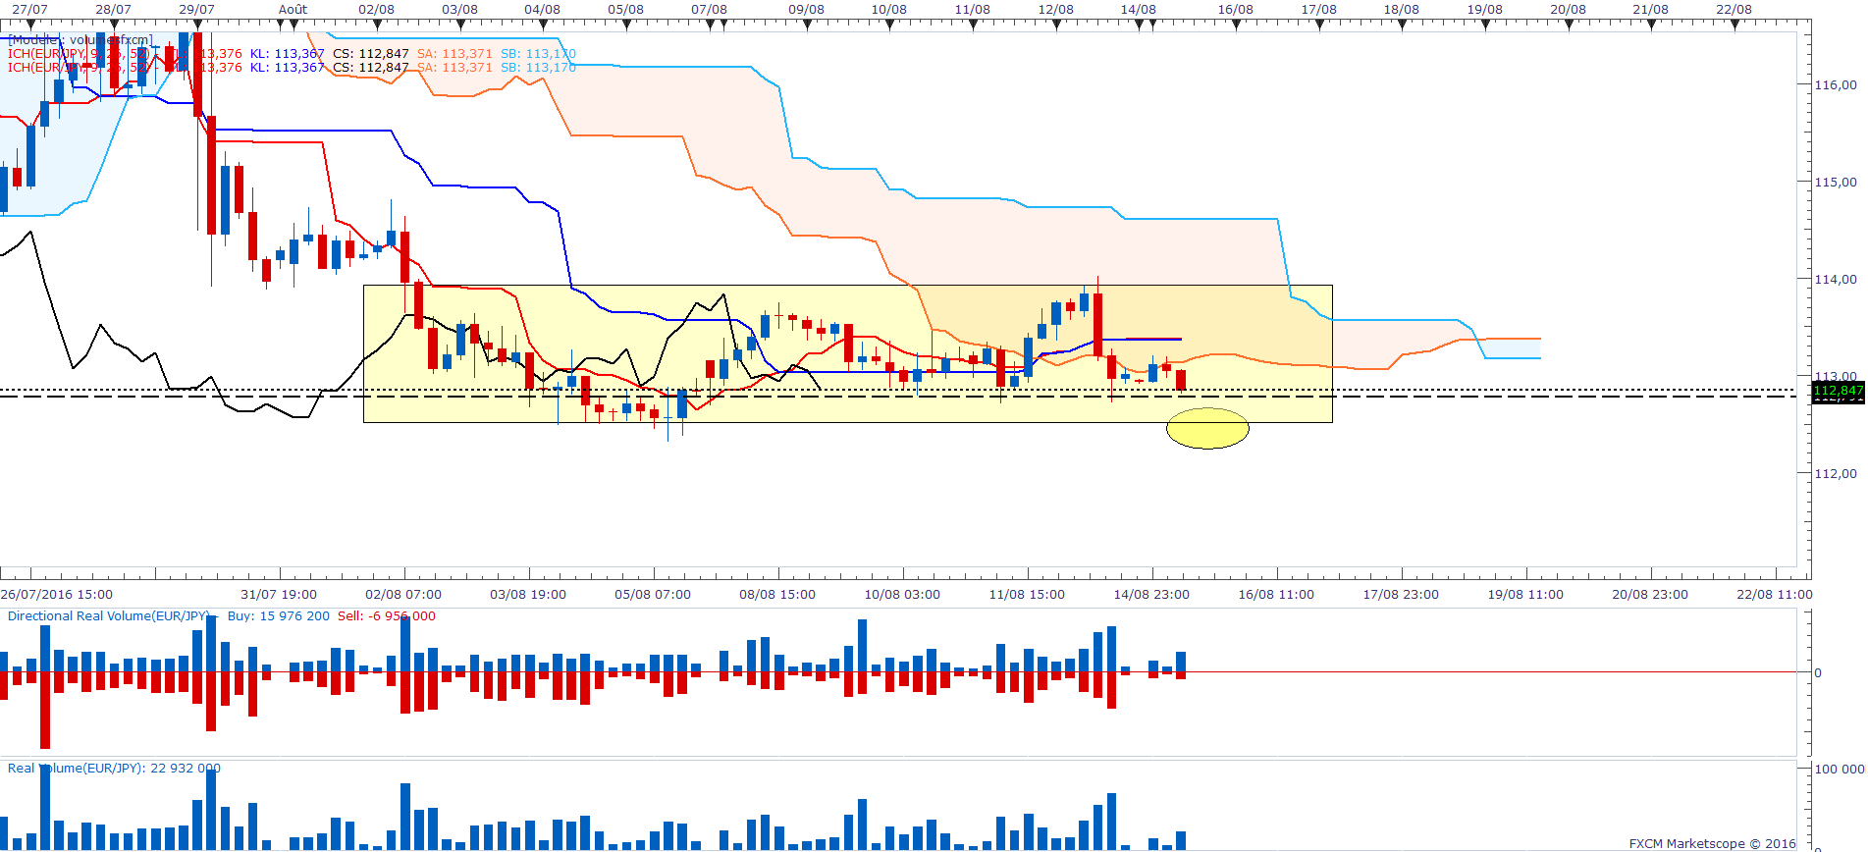Click the 03/08 top axis date
This screenshot has height=852, width=1868.
(x=460, y=10)
